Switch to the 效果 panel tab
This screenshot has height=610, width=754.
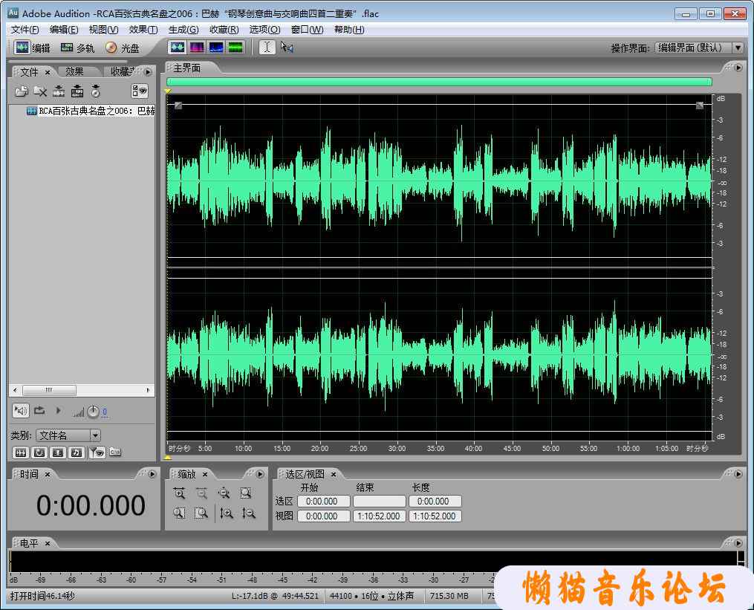tap(74, 71)
